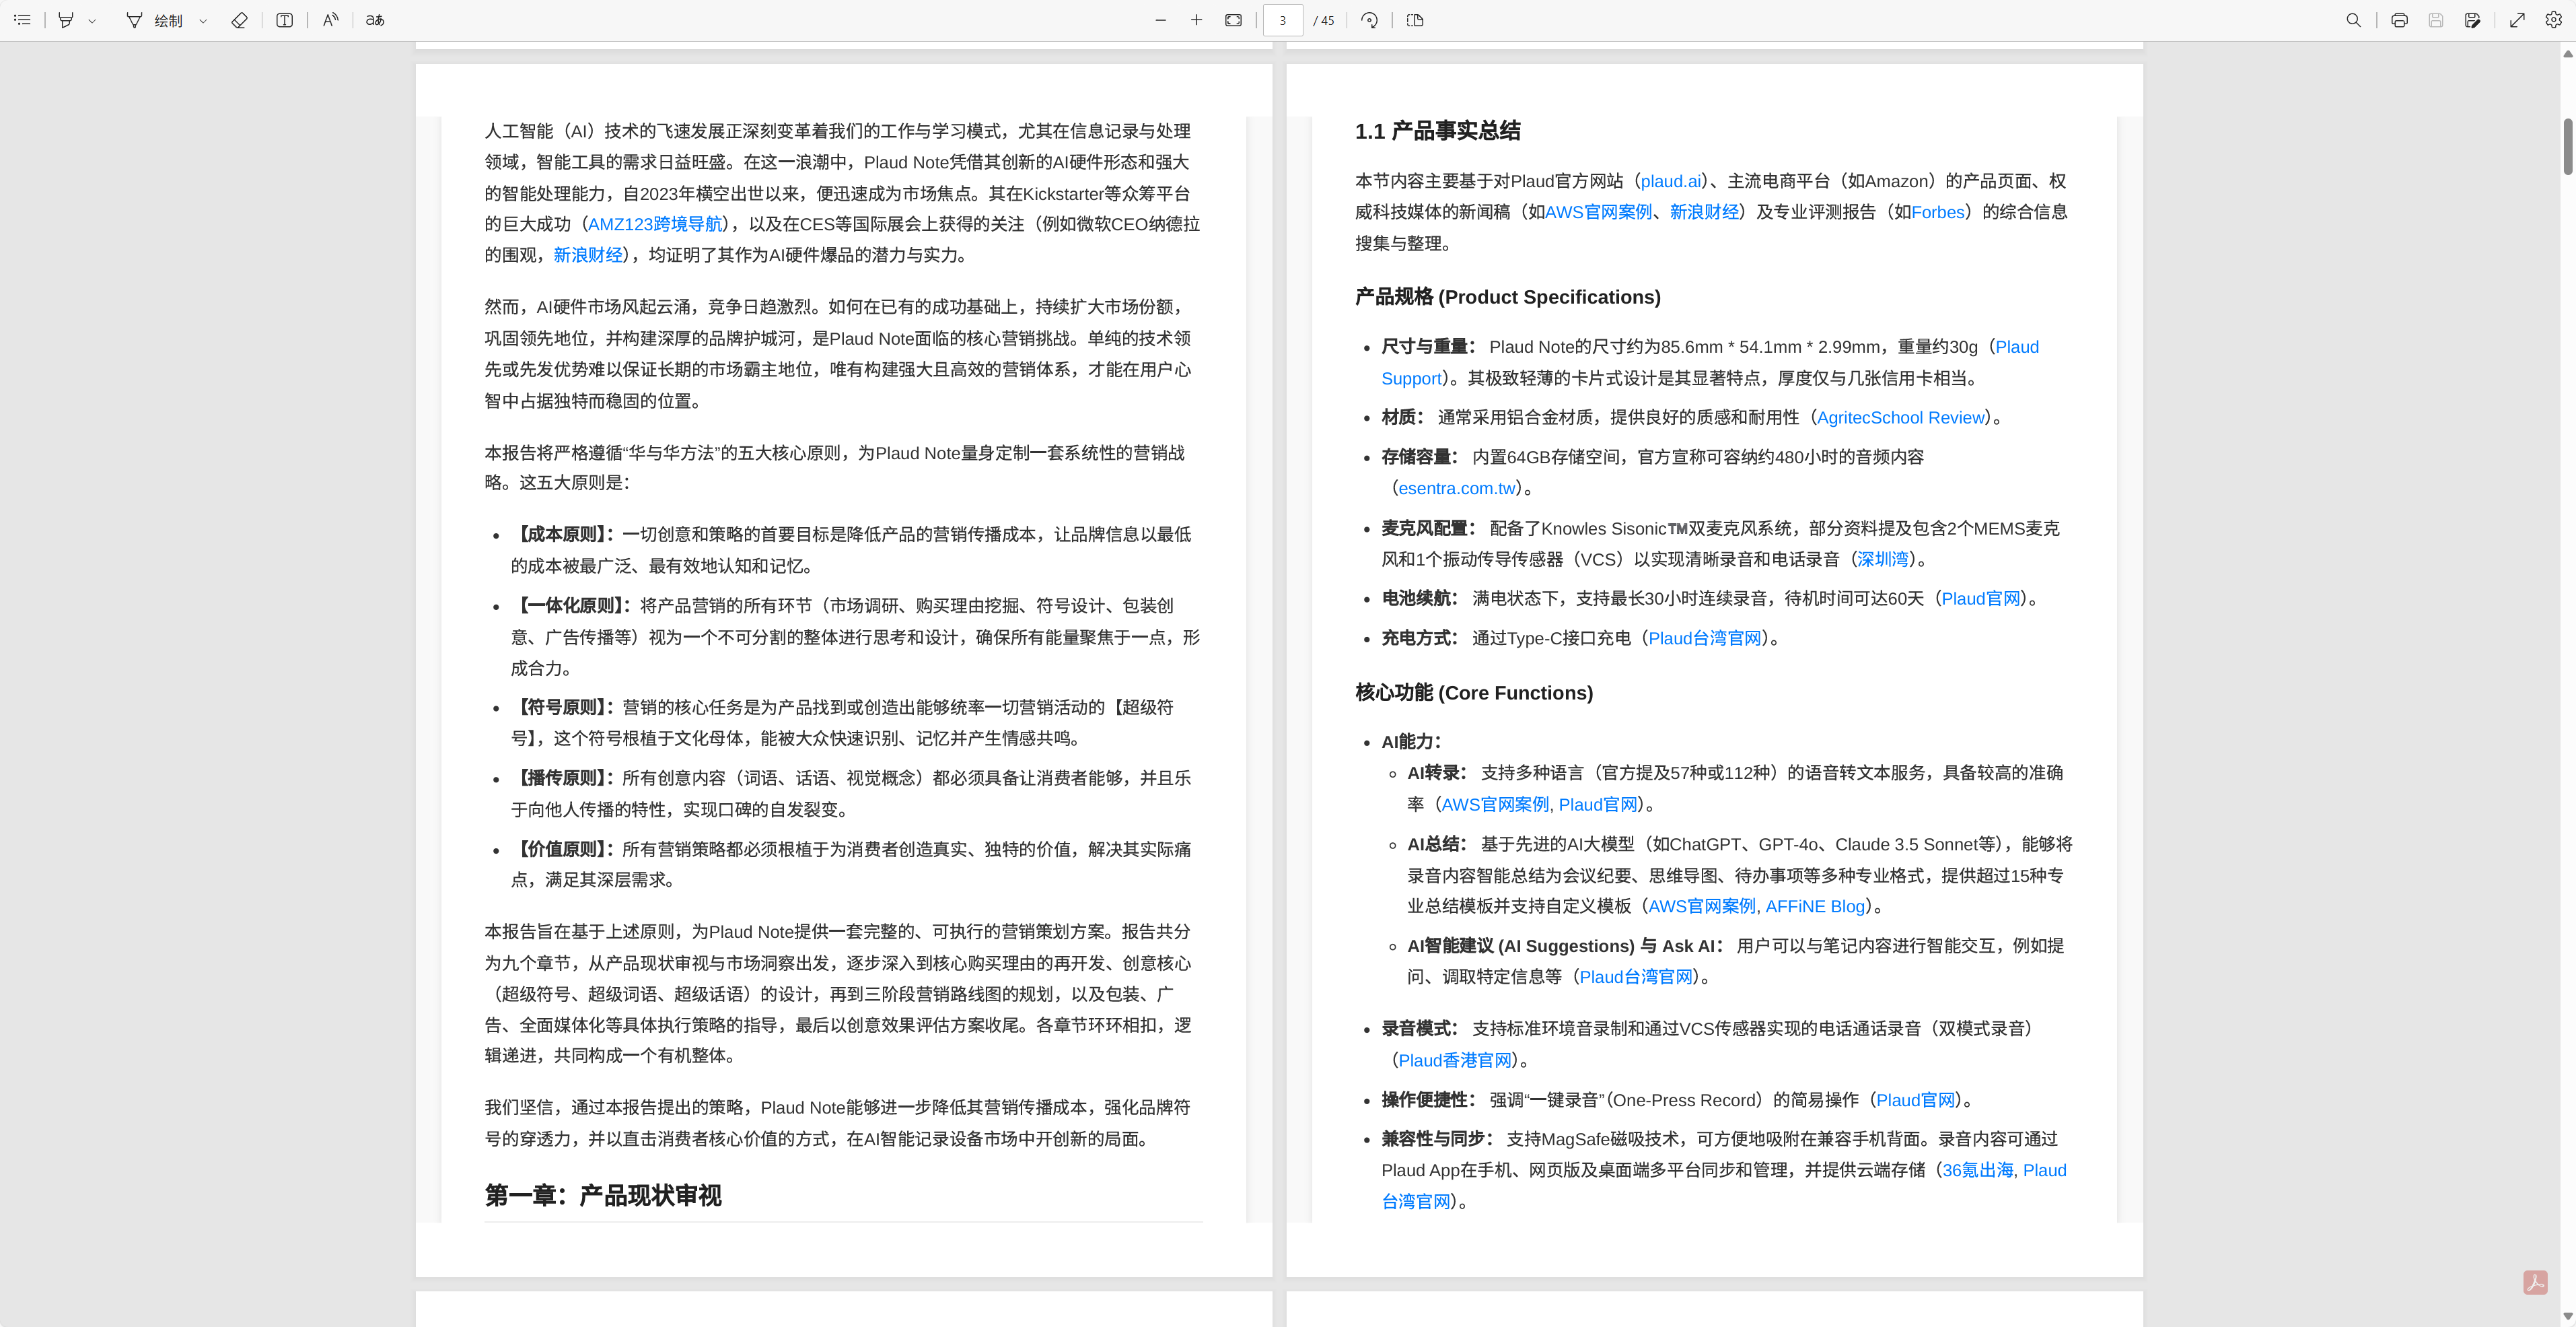2576x1327 pixels.
Task: Start the read aloud feature
Action: (x=330, y=20)
